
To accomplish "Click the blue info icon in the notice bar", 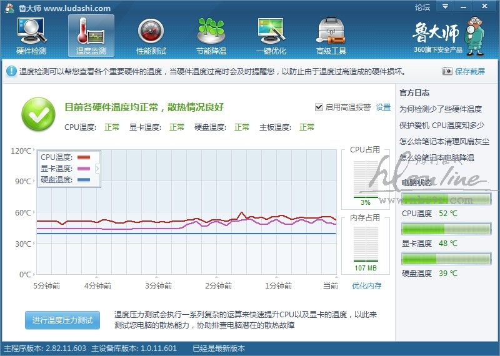I will 11,71.
